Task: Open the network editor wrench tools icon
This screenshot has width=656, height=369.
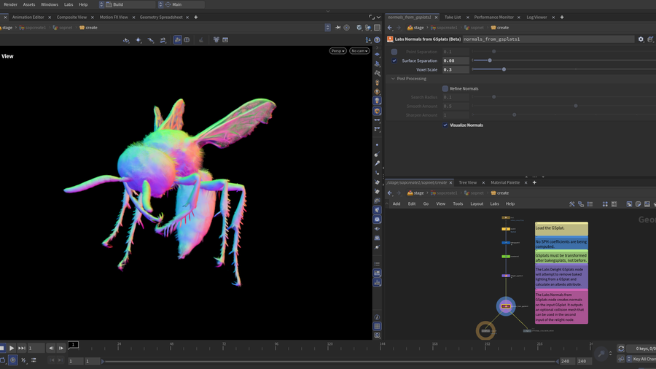Action: [x=572, y=204]
